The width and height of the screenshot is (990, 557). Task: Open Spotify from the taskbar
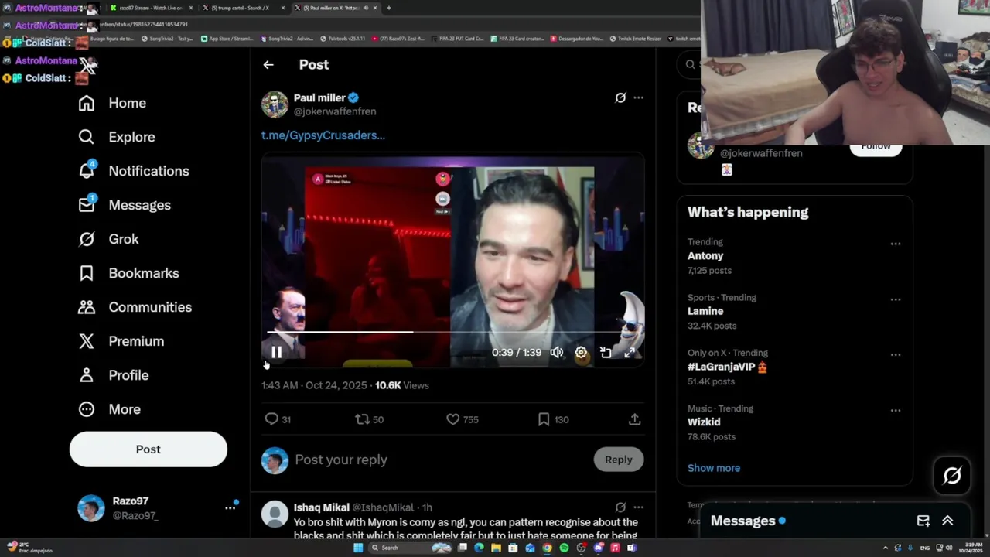click(x=564, y=548)
